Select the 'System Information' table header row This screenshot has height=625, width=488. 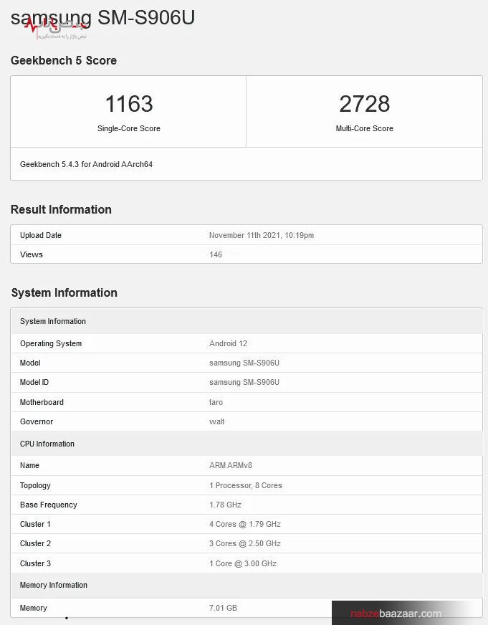click(x=247, y=321)
